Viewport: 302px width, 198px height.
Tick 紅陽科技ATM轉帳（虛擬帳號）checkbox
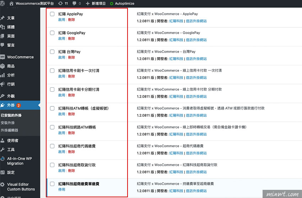(x=52, y=108)
